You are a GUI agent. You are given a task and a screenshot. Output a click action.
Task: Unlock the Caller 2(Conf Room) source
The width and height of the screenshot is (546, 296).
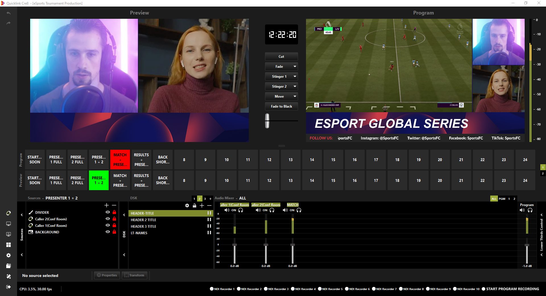(114, 219)
